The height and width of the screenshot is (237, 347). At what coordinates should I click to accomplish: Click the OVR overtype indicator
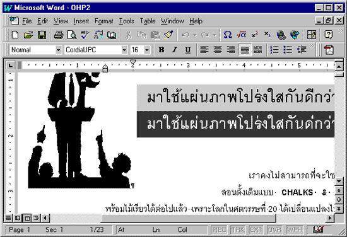274,229
